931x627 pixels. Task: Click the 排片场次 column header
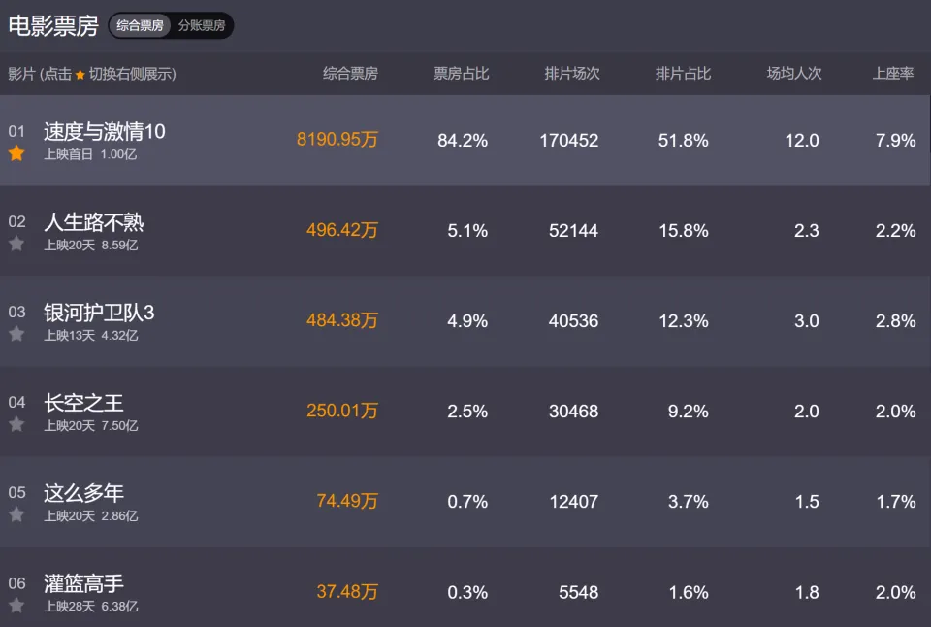click(x=572, y=74)
